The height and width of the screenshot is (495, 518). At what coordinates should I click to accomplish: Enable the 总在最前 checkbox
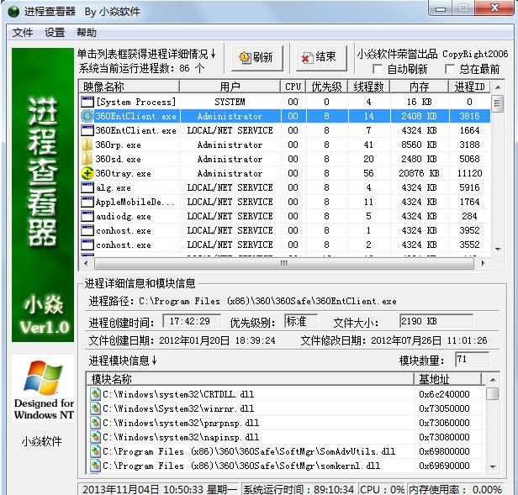(450, 69)
